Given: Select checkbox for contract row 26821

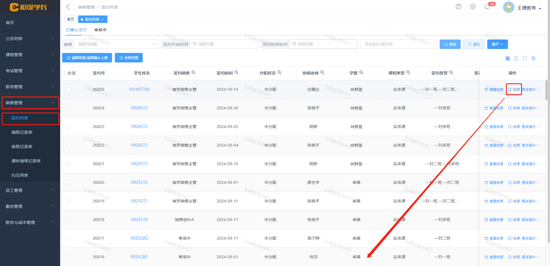Looking at the screenshot, I should tap(69, 164).
